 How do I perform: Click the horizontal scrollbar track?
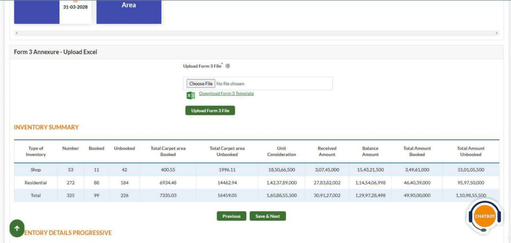point(256,33)
